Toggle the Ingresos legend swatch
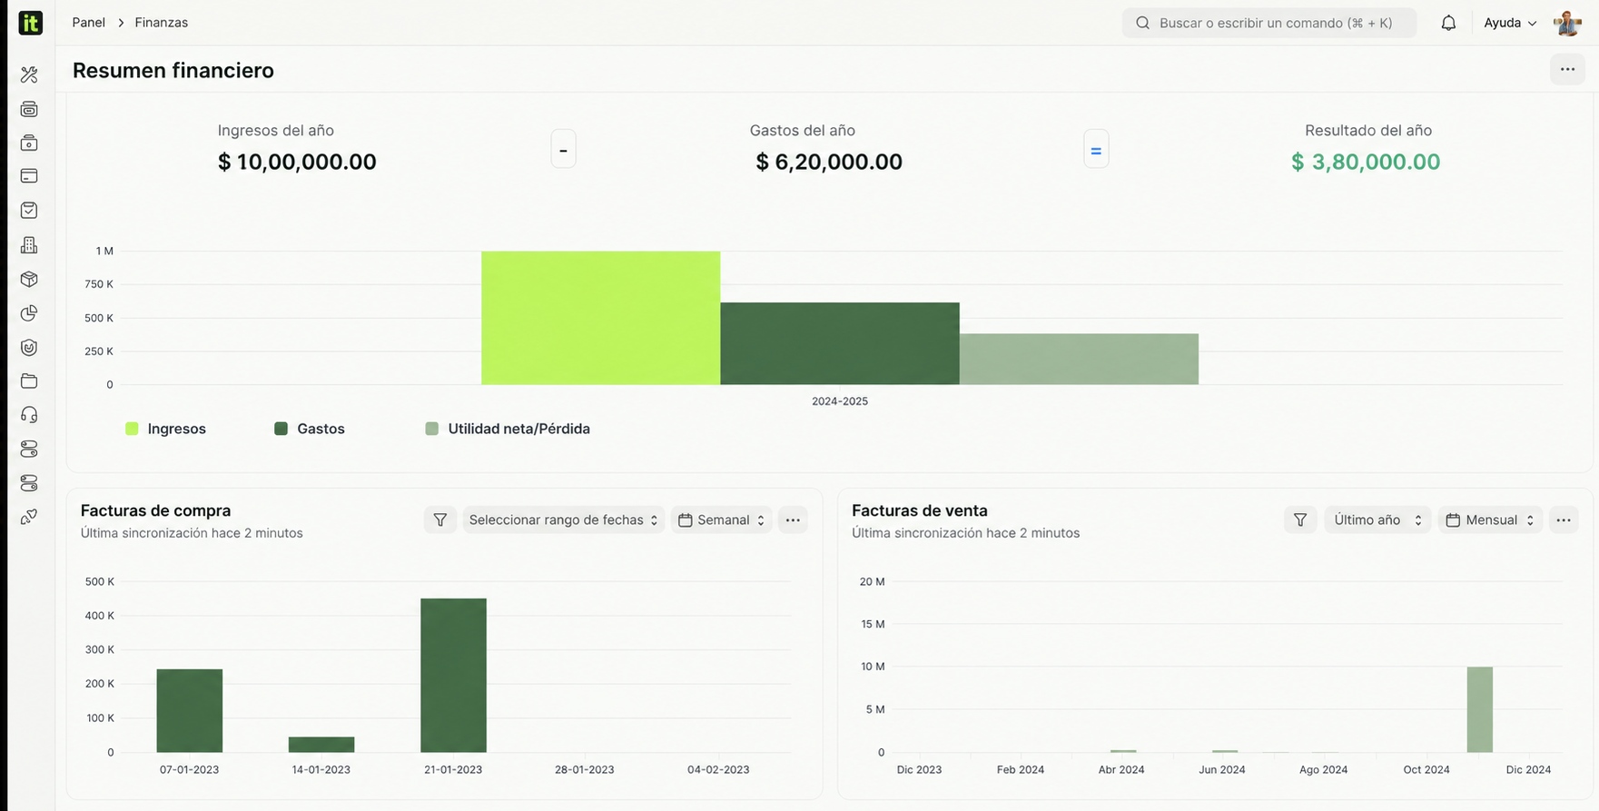The image size is (1599, 811). pos(132,429)
